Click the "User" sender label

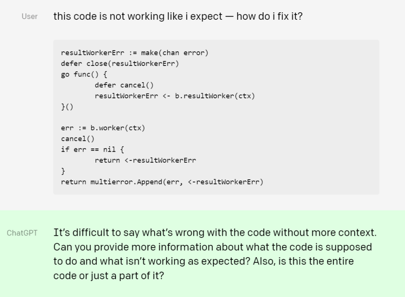[30, 17]
